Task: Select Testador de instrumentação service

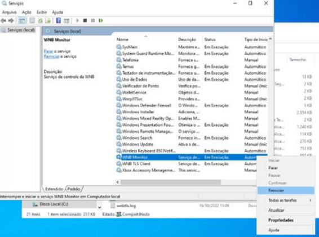Action: [x=191, y=73]
